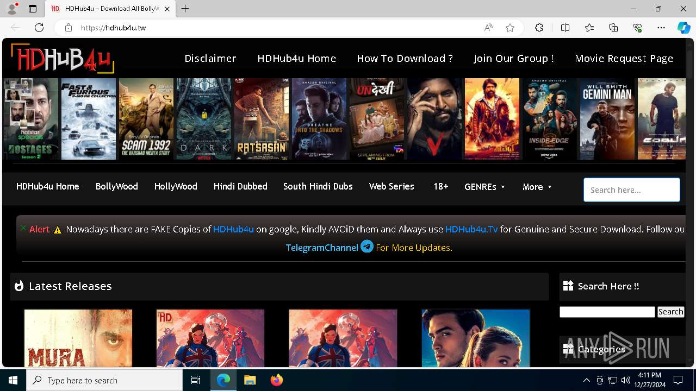Open Collections icon
Viewport: 696px width, 391px height.
click(613, 28)
